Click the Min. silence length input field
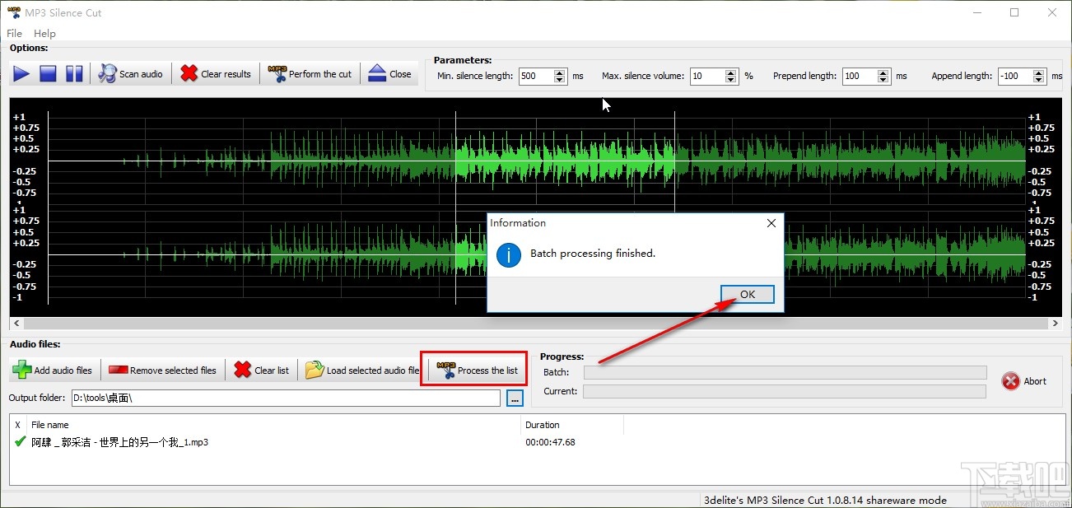This screenshot has width=1072, height=508. click(x=535, y=76)
